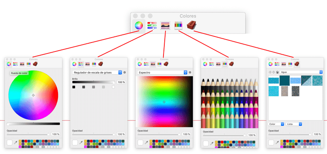This screenshot has width=327, height=154.
Task: Open the Color dropdown in textures window
Action: 276,124
